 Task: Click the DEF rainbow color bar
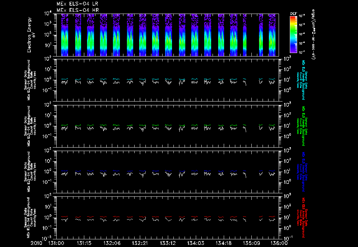pos(293,35)
